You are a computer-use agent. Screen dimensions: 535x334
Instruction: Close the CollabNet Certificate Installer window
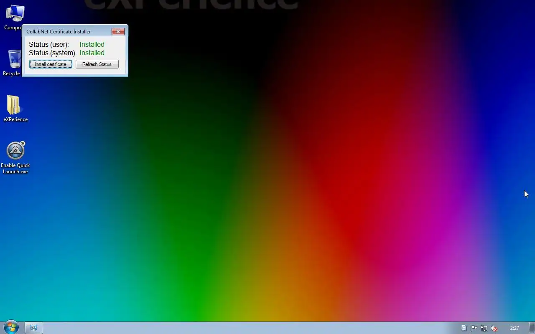coord(118,31)
